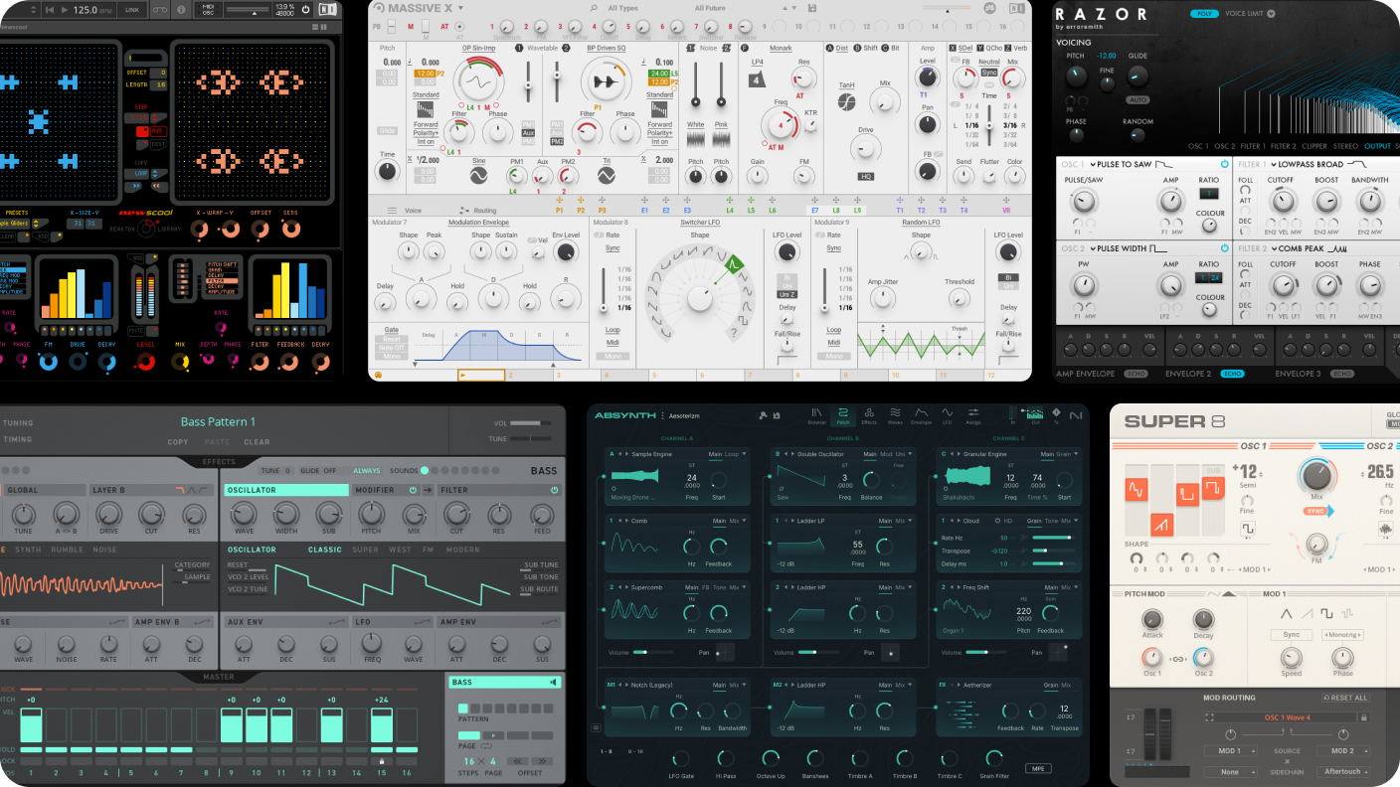The height and width of the screenshot is (787, 1400).
Task: Select the SUB pulse wave in Super 8
Action: (x=1211, y=489)
